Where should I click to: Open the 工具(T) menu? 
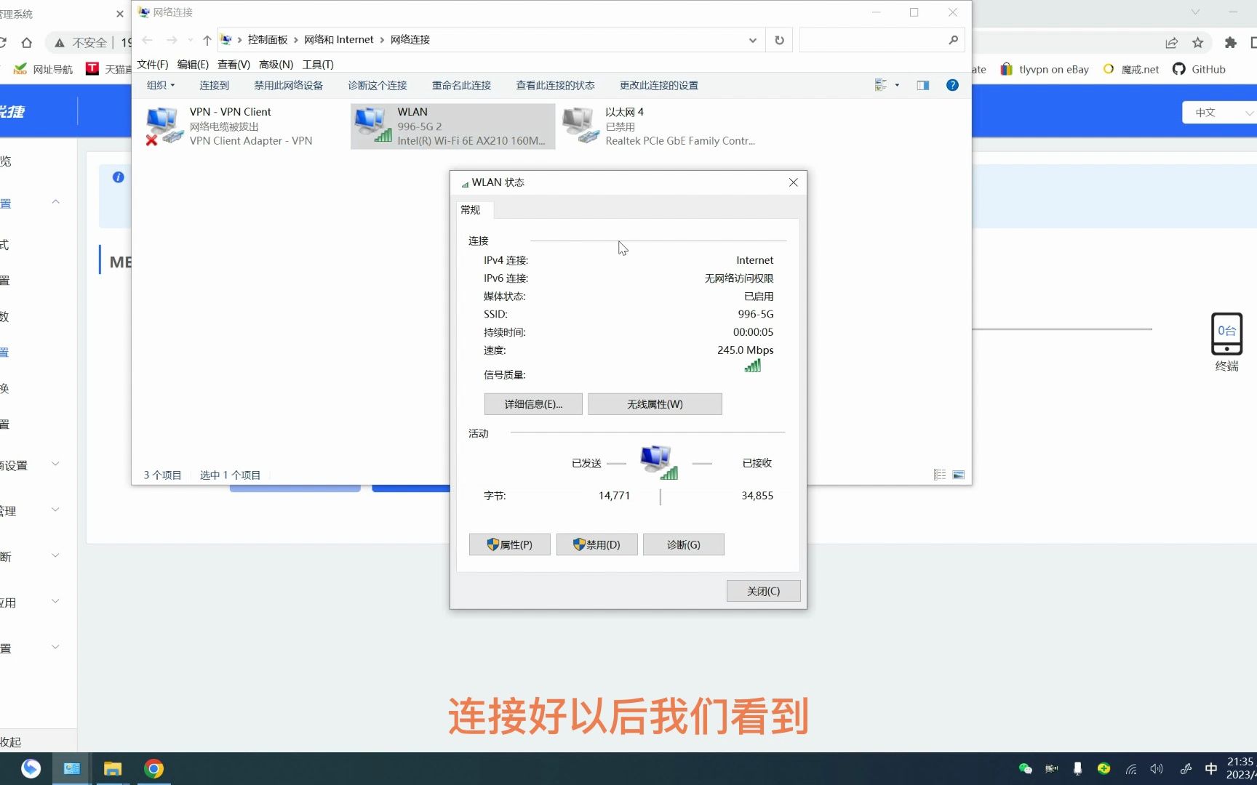tap(318, 64)
